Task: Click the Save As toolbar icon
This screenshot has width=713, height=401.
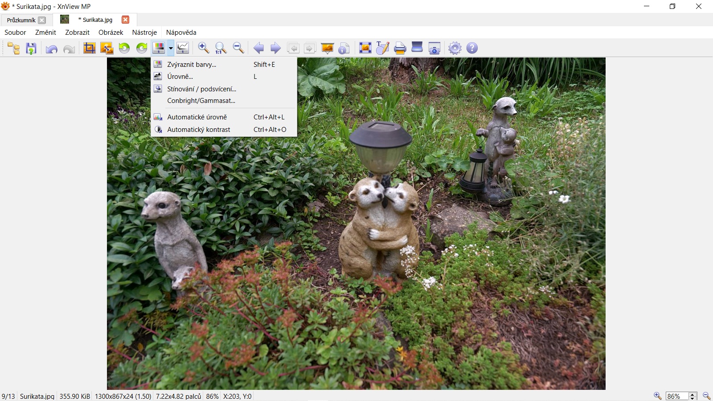Action: pos(31,48)
